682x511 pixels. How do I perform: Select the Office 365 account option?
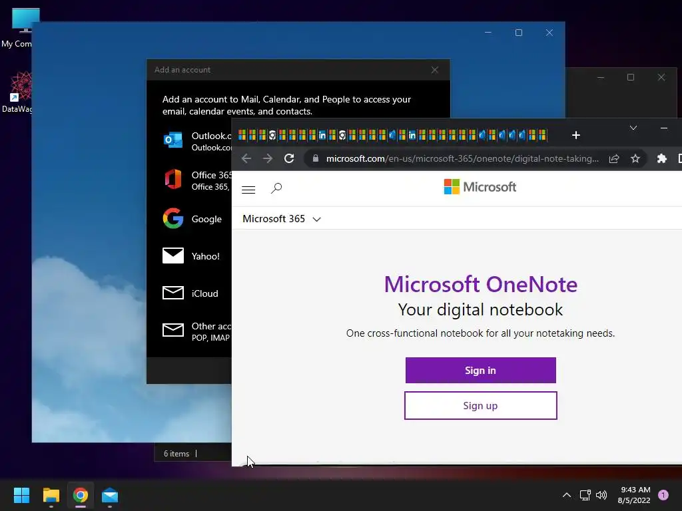(197, 180)
